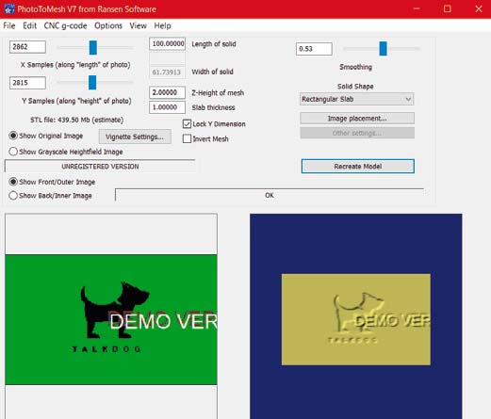Click the 3D model preview of the slab
The height and width of the screenshot is (419, 491).
click(355, 319)
